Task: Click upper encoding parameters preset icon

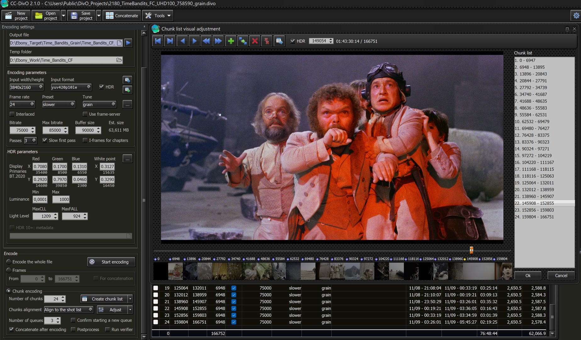Action: click(127, 80)
